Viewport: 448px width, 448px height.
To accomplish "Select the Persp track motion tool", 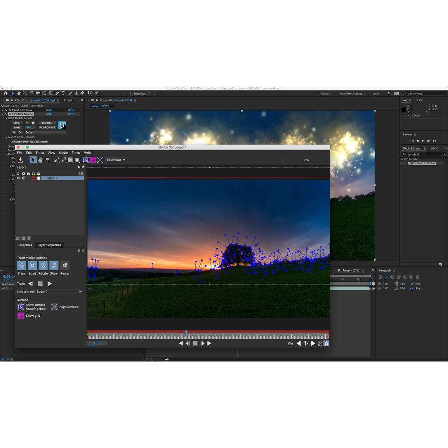I will (x=65, y=266).
